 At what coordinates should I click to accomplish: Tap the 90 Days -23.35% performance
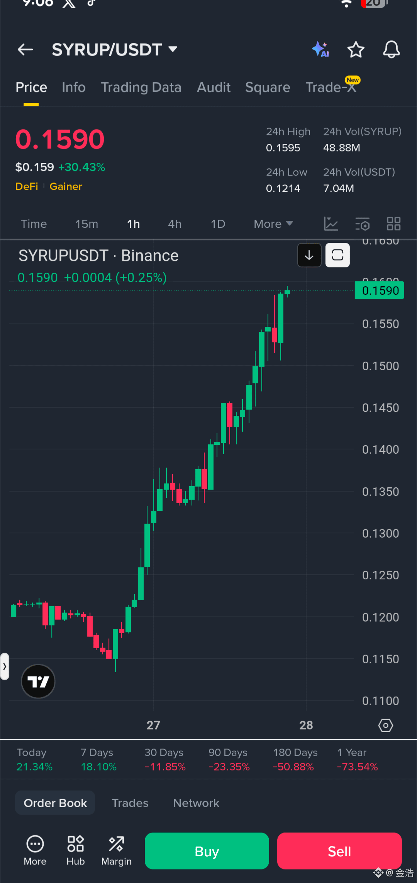229,759
